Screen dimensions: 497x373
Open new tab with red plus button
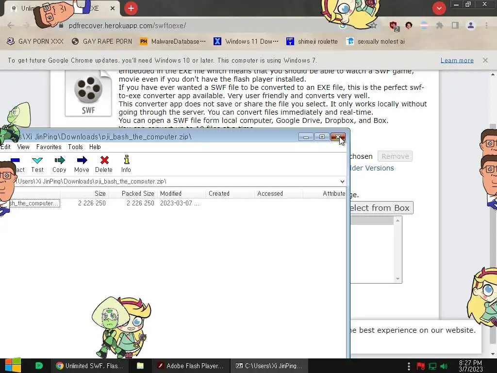point(131,8)
